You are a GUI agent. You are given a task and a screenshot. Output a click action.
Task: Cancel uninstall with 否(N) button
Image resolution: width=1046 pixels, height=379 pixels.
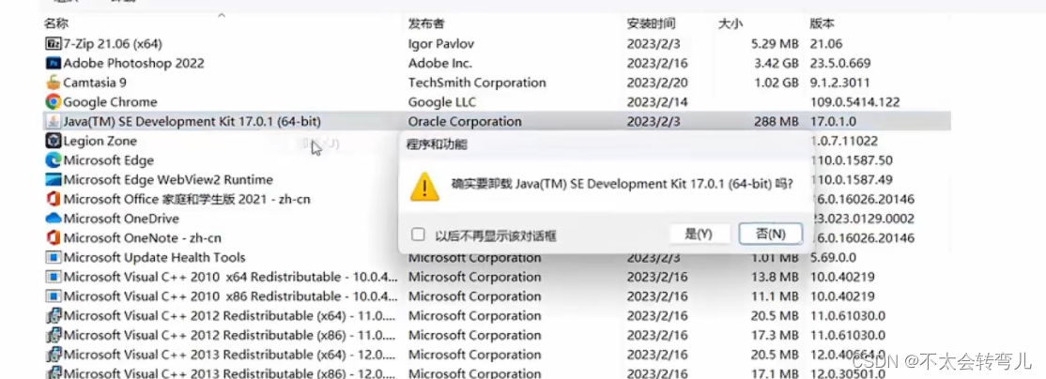(x=771, y=234)
